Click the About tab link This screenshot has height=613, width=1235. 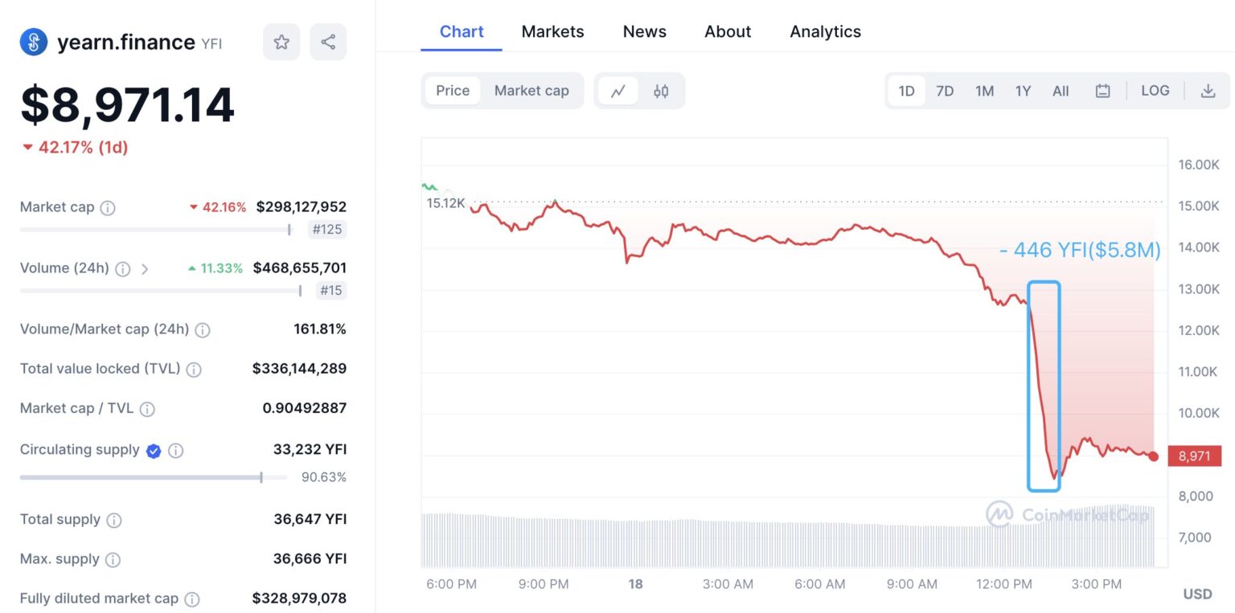pos(728,31)
